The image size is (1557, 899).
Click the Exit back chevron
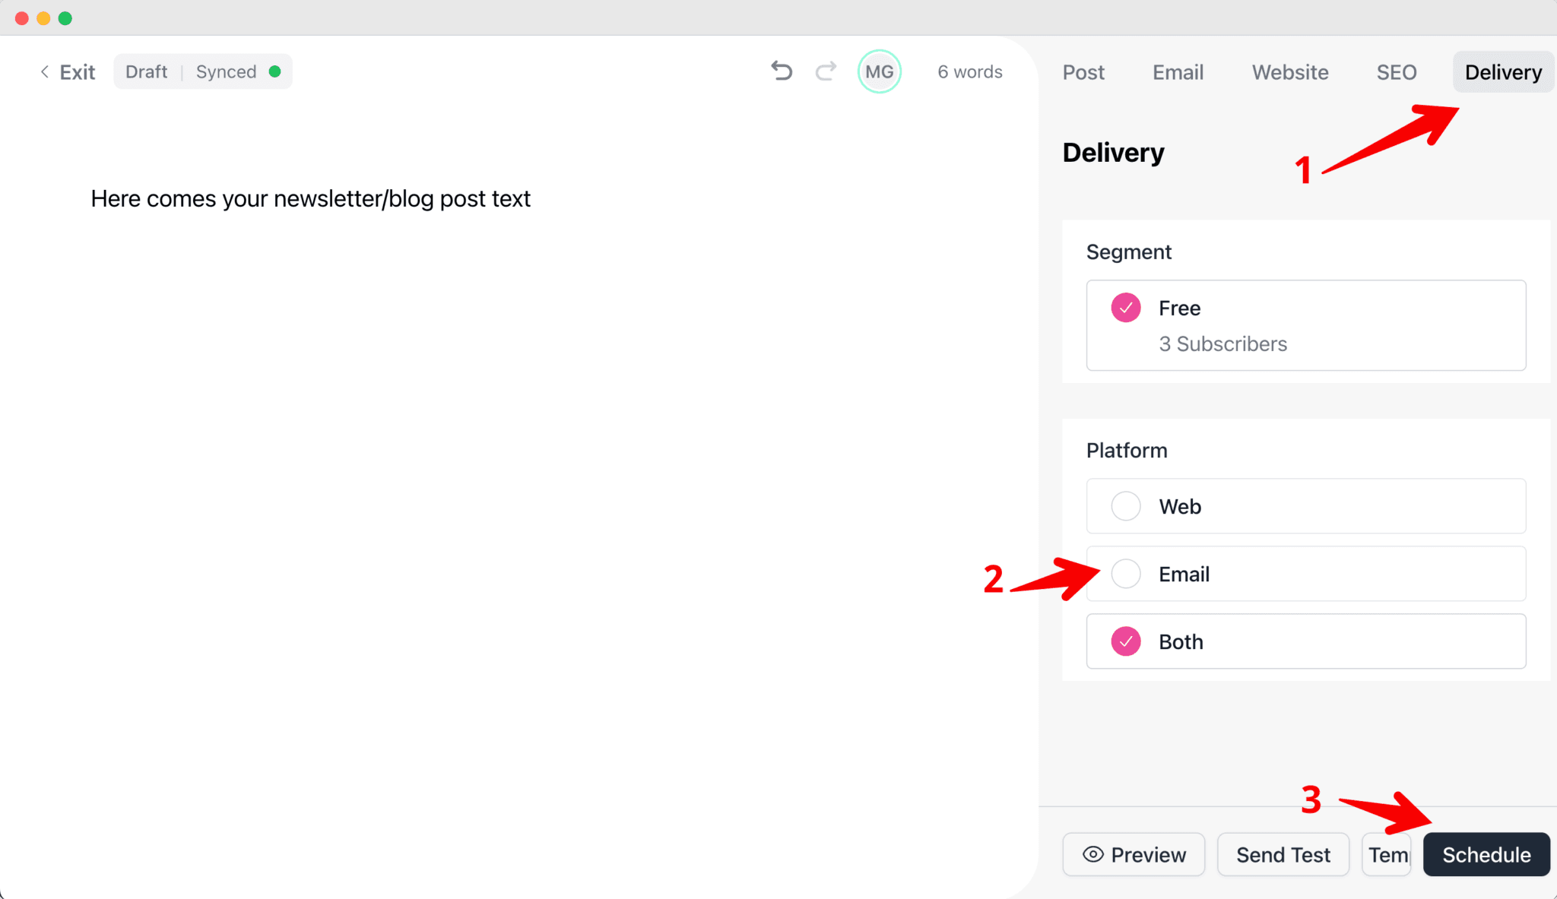(45, 71)
